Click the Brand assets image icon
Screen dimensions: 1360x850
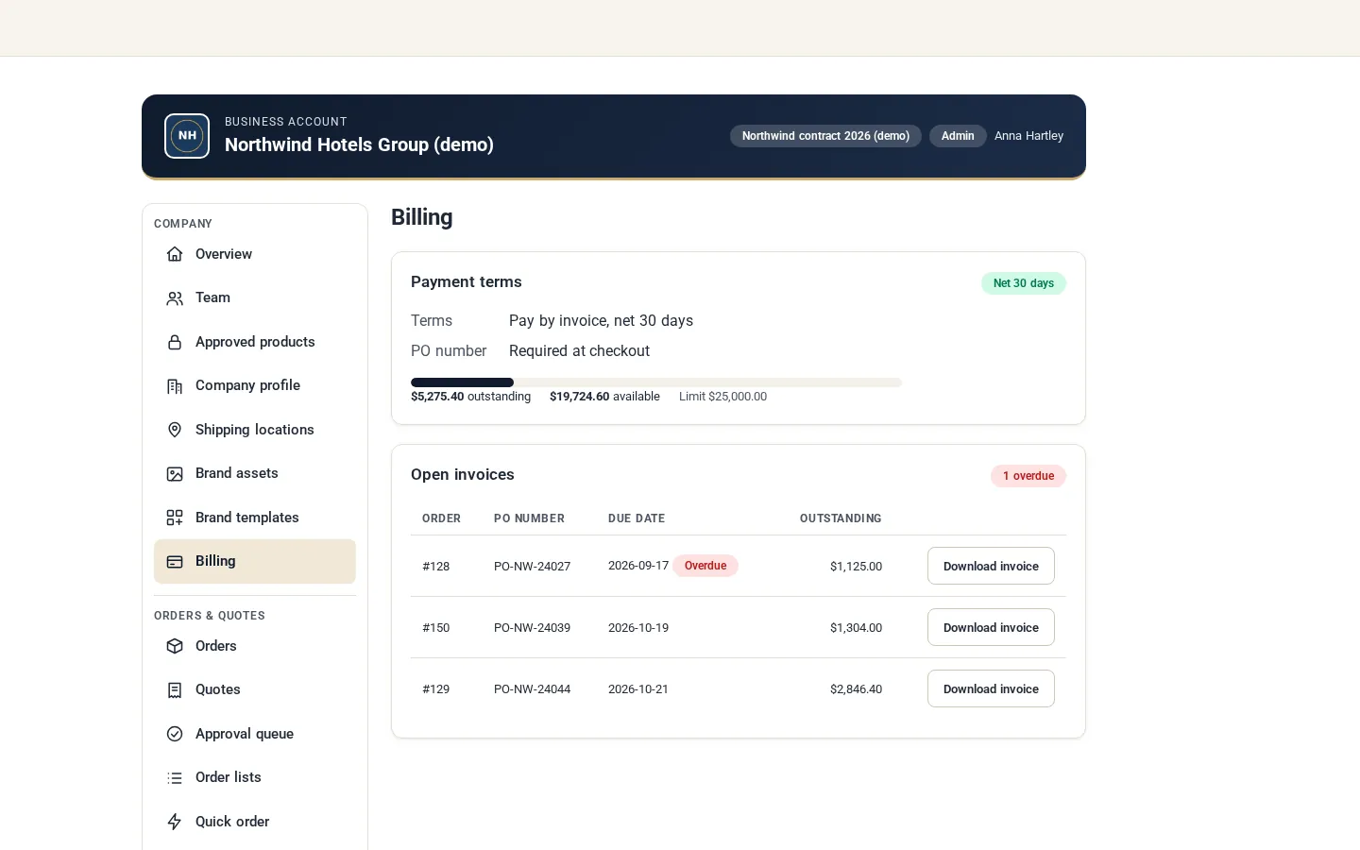click(175, 474)
